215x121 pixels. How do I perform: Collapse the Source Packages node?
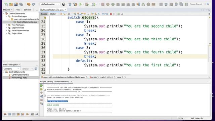[6, 16]
